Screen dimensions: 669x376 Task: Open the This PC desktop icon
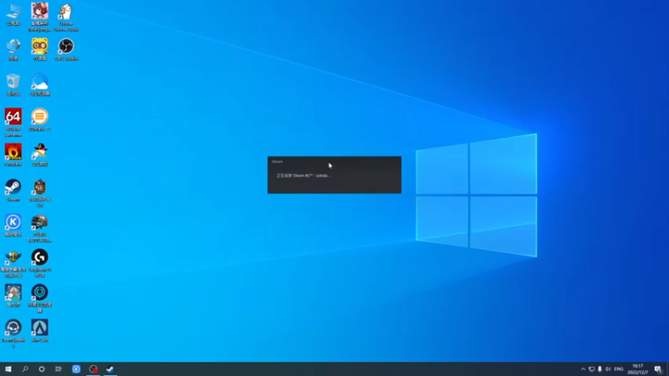[13, 14]
